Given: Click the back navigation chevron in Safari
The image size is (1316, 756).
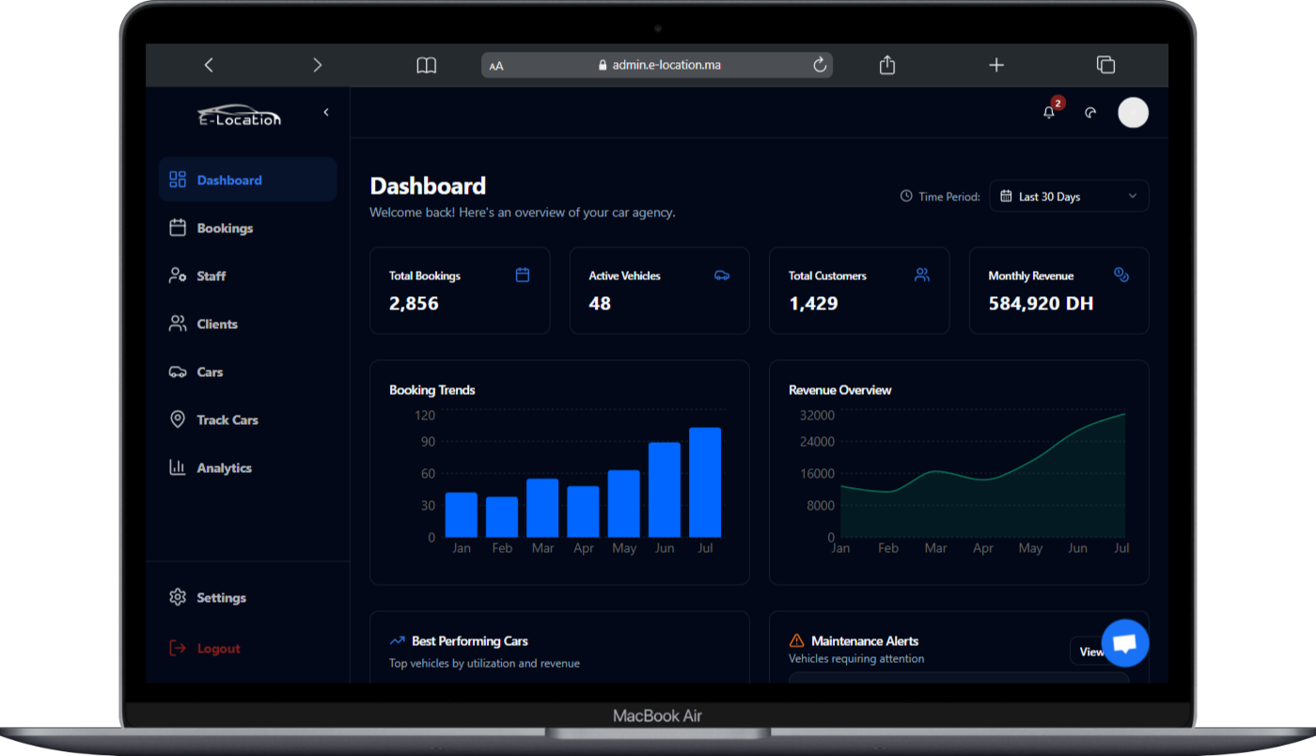Looking at the screenshot, I should [x=209, y=64].
